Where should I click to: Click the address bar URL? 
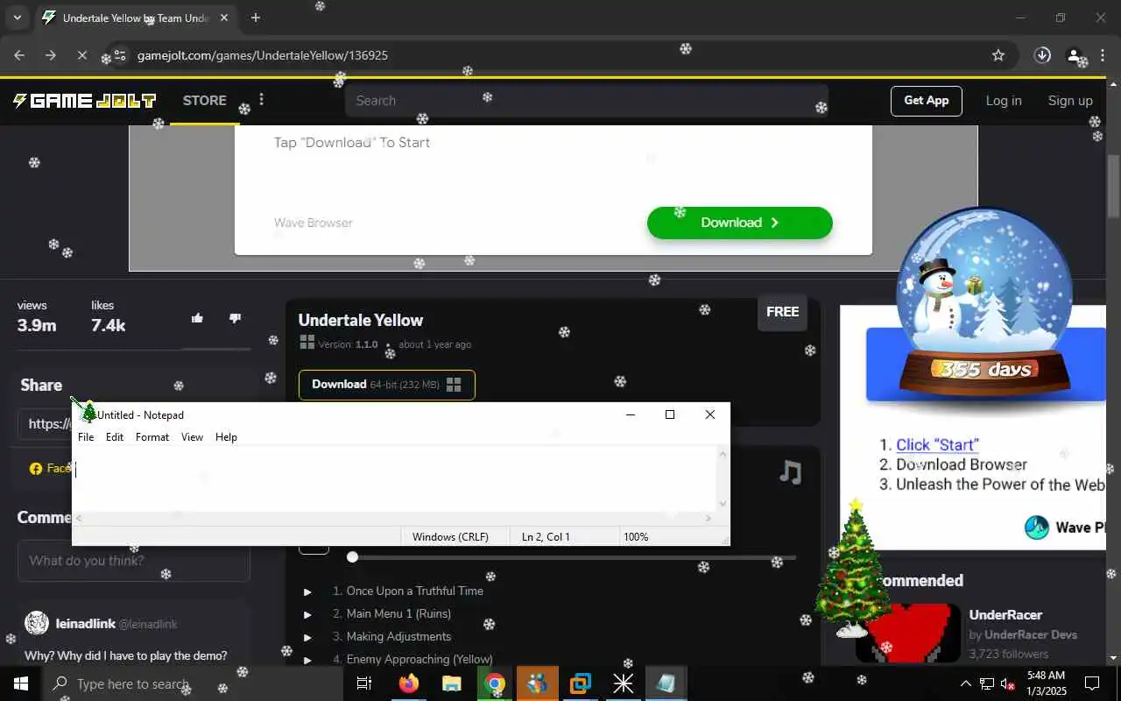point(263,55)
